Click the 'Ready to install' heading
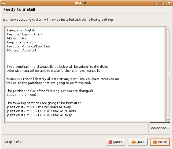 tap(19, 9)
